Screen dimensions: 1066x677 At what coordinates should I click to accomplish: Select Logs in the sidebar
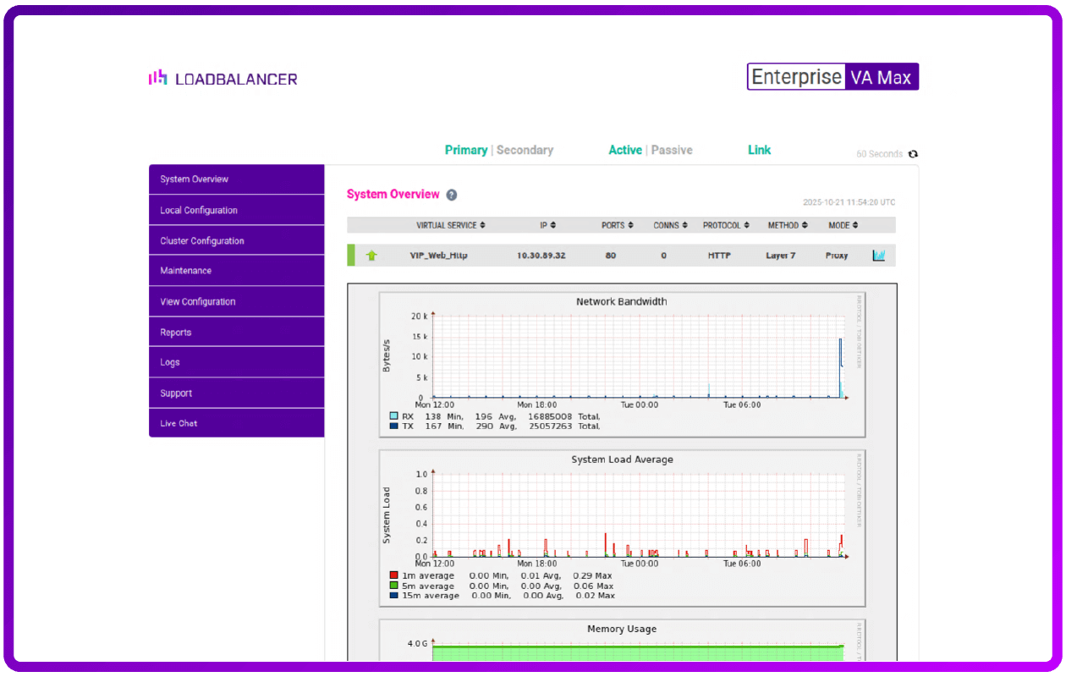pyautogui.click(x=237, y=362)
